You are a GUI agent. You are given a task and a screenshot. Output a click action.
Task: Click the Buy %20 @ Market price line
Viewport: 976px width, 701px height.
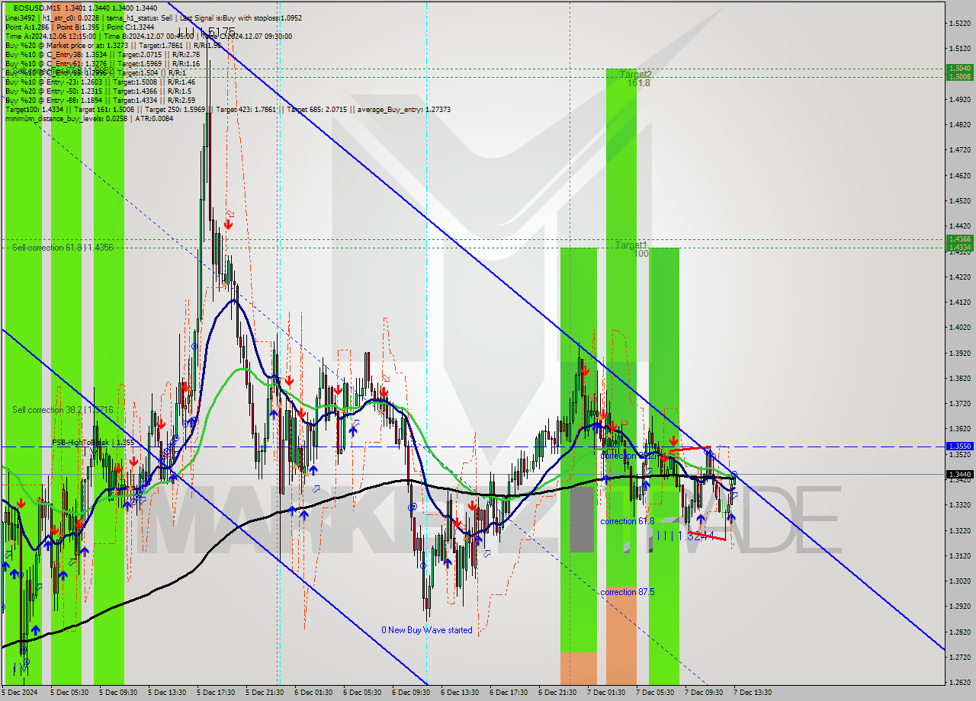coord(113,45)
